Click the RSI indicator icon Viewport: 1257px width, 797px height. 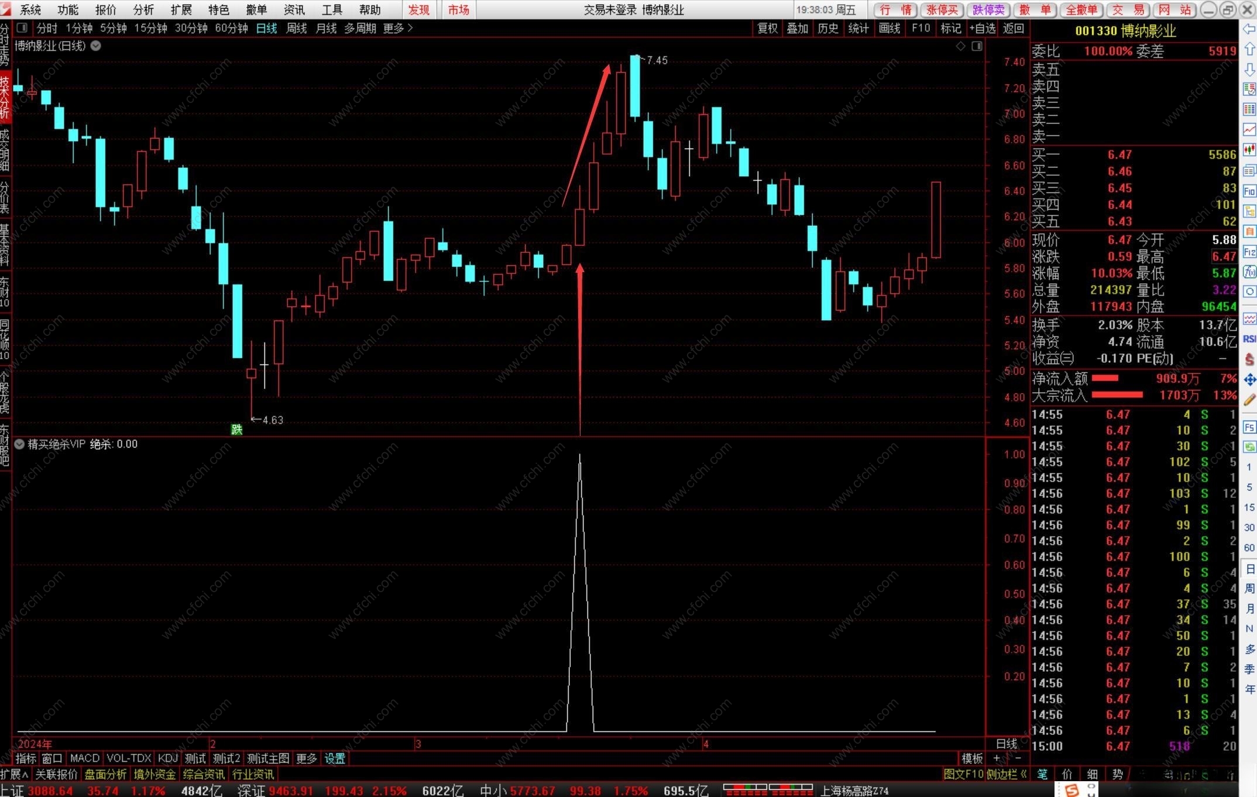click(x=1249, y=339)
